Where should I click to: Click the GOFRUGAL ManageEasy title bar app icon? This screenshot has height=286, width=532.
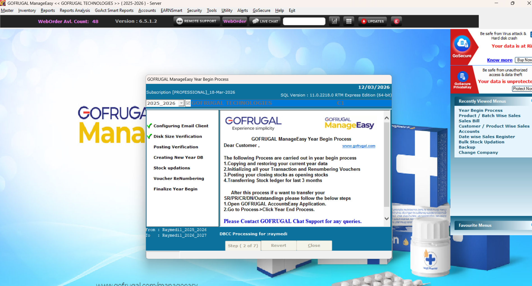pyautogui.click(x=3, y=3)
